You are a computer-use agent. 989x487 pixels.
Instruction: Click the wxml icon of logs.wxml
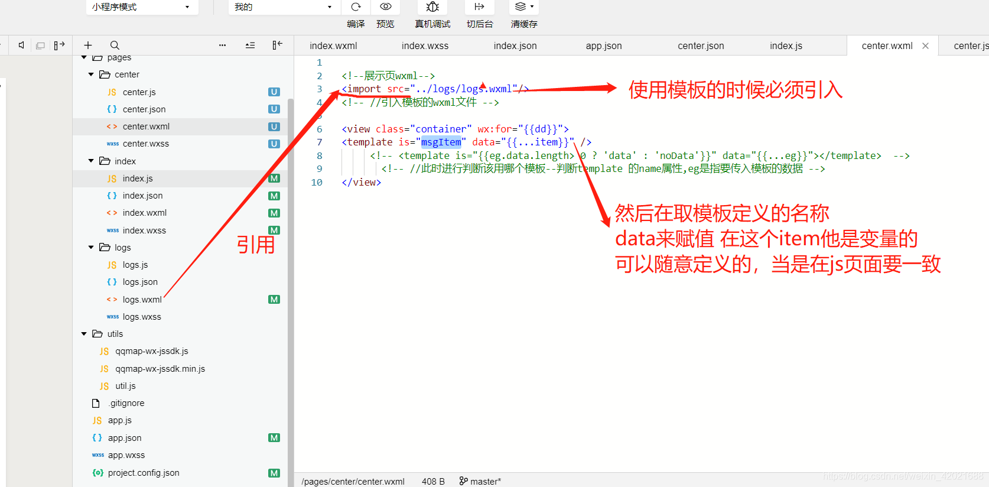(112, 300)
